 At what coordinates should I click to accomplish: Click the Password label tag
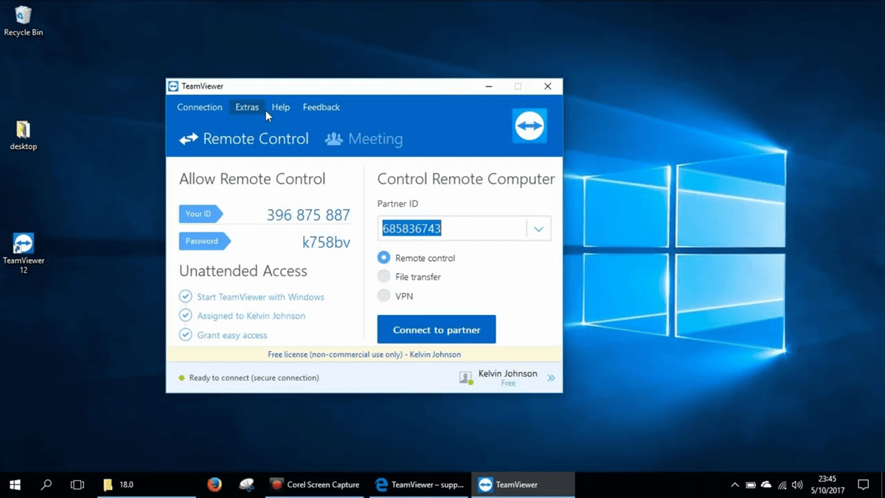coord(204,241)
